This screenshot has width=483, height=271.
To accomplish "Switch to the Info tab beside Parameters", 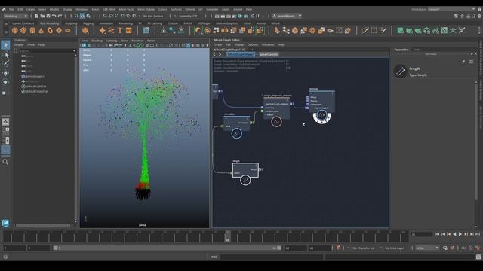I will [417, 50].
